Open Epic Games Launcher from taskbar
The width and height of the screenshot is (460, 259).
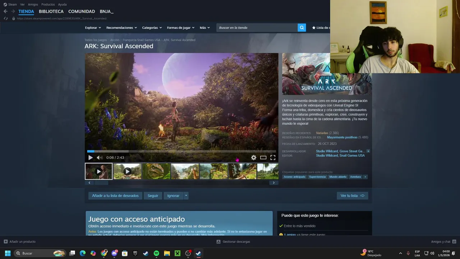[135, 253]
